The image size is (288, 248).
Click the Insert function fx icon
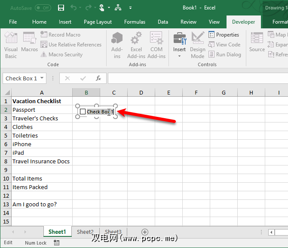click(98, 78)
